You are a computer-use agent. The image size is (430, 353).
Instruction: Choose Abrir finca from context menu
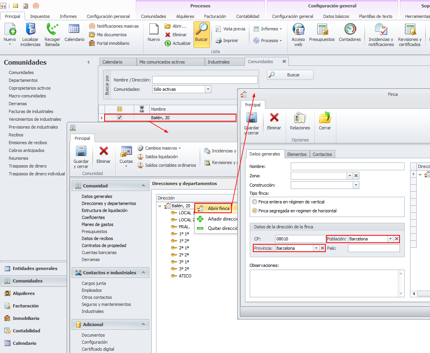pyautogui.click(x=218, y=208)
